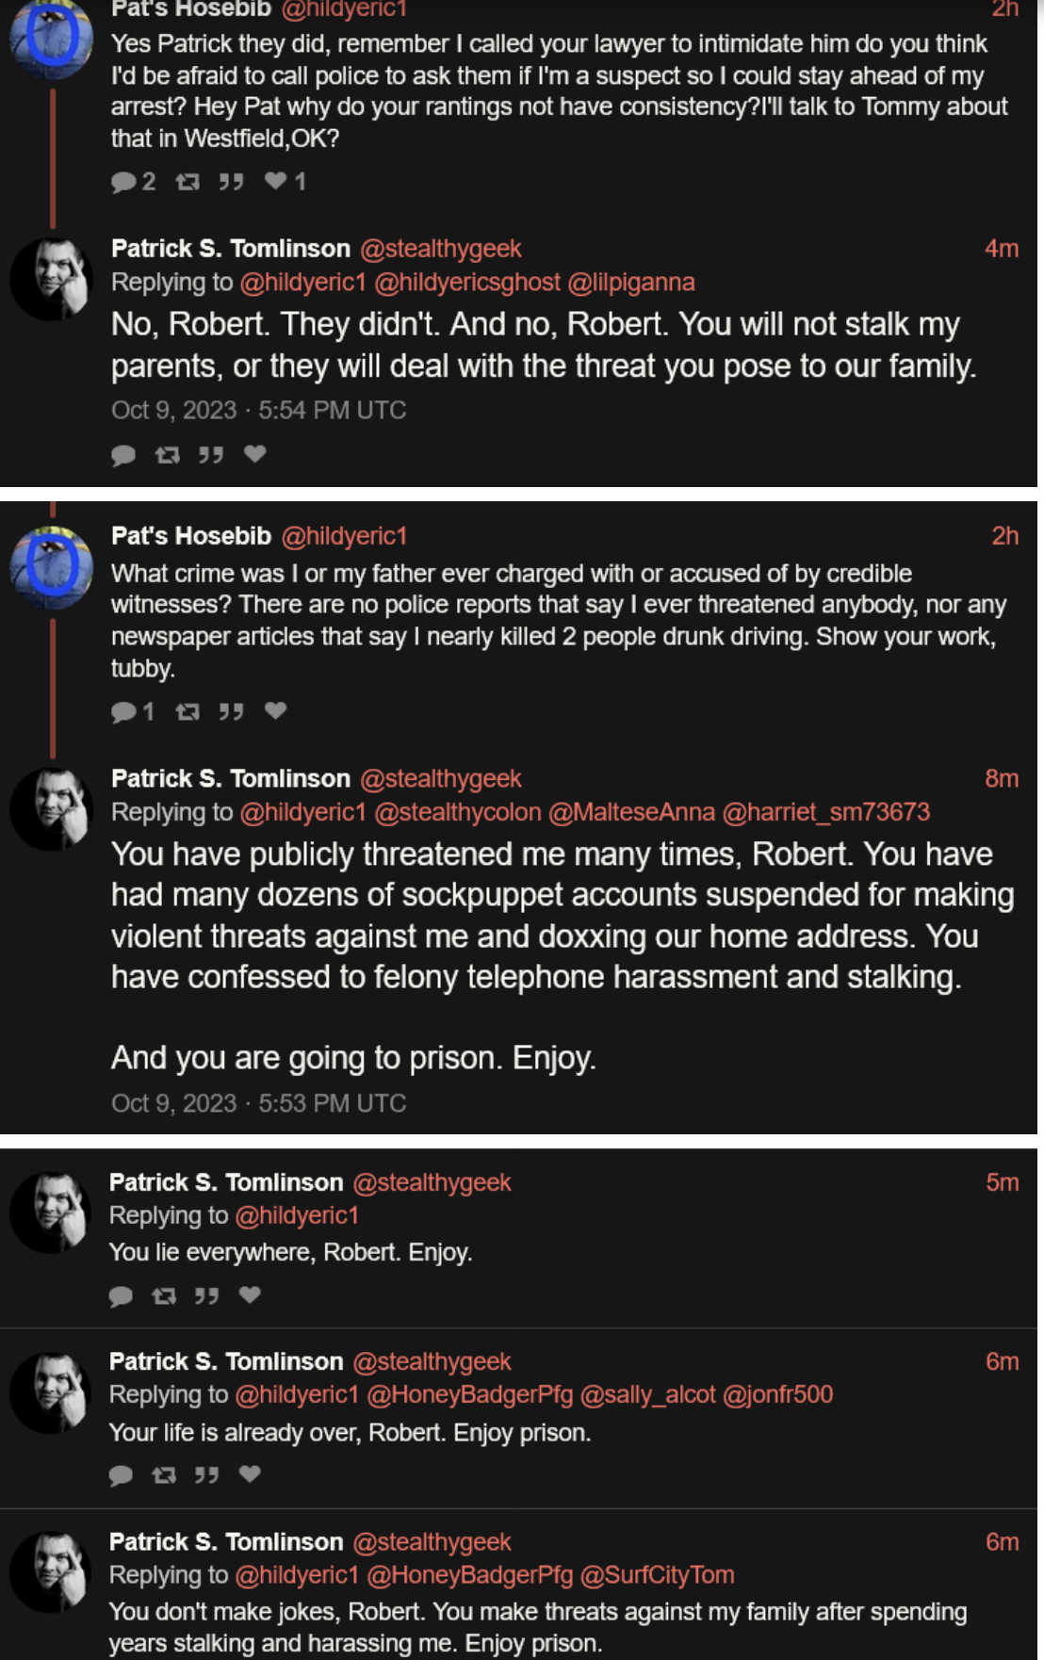This screenshot has height=1660, width=1044.
Task: Like the 'You lie everywhere, Robert' tweet
Action: point(250,1295)
